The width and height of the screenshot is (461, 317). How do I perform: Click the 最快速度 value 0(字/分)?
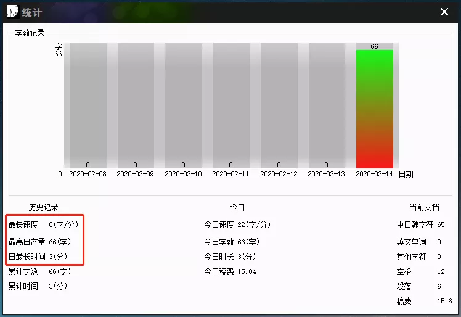63,224
